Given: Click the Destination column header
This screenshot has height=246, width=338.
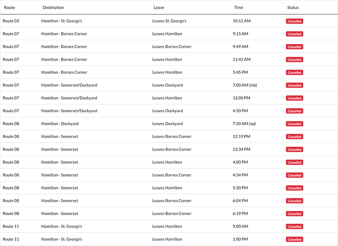Looking at the screenshot, I should (53, 8).
